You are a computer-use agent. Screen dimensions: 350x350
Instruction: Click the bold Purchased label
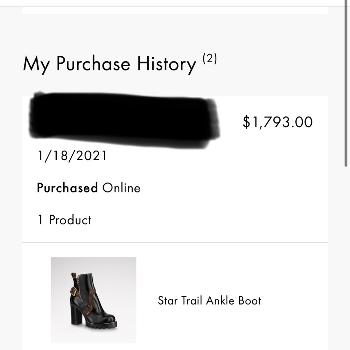(67, 188)
